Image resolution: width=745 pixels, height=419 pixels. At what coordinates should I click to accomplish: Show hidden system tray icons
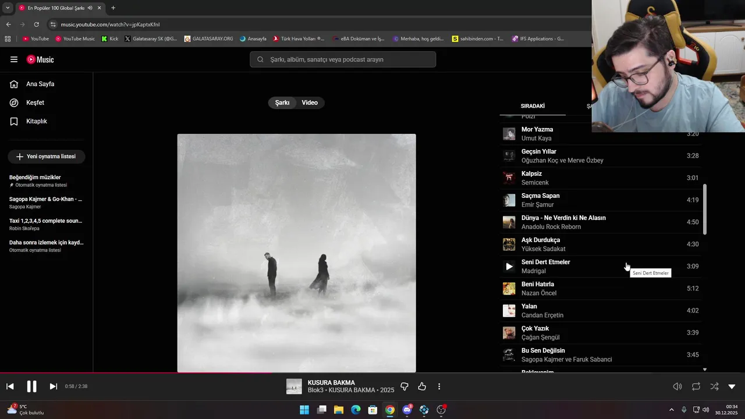click(672, 410)
